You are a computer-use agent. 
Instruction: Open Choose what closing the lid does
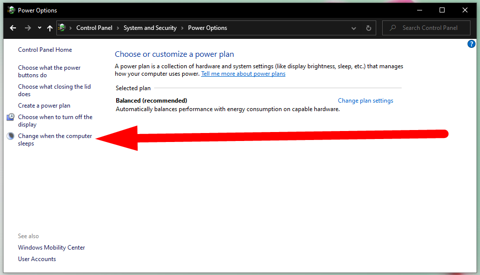[x=54, y=90]
